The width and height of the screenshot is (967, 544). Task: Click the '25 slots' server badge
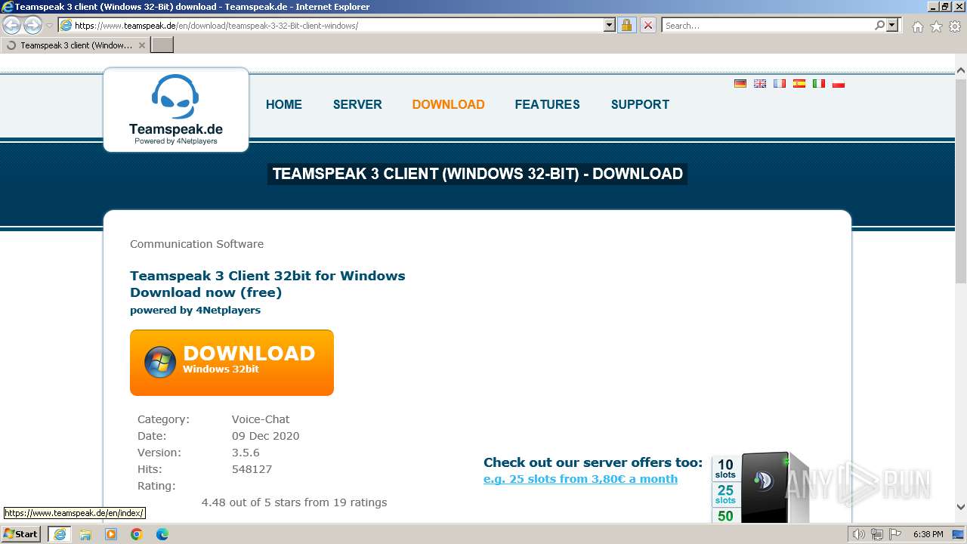[725, 494]
